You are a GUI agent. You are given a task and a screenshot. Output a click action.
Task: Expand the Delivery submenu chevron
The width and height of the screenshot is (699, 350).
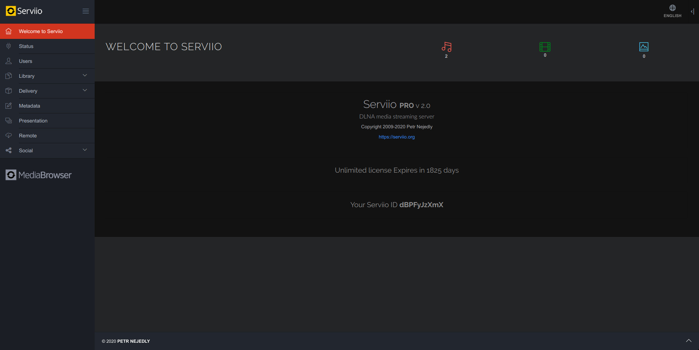(x=85, y=90)
